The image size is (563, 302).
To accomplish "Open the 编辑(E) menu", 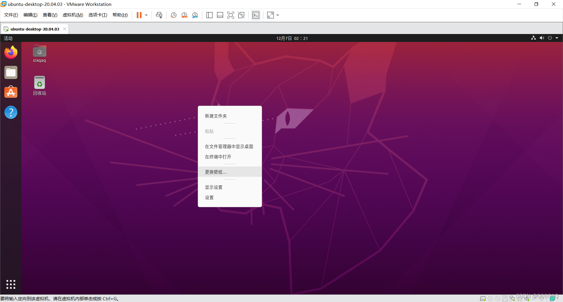I will [30, 15].
